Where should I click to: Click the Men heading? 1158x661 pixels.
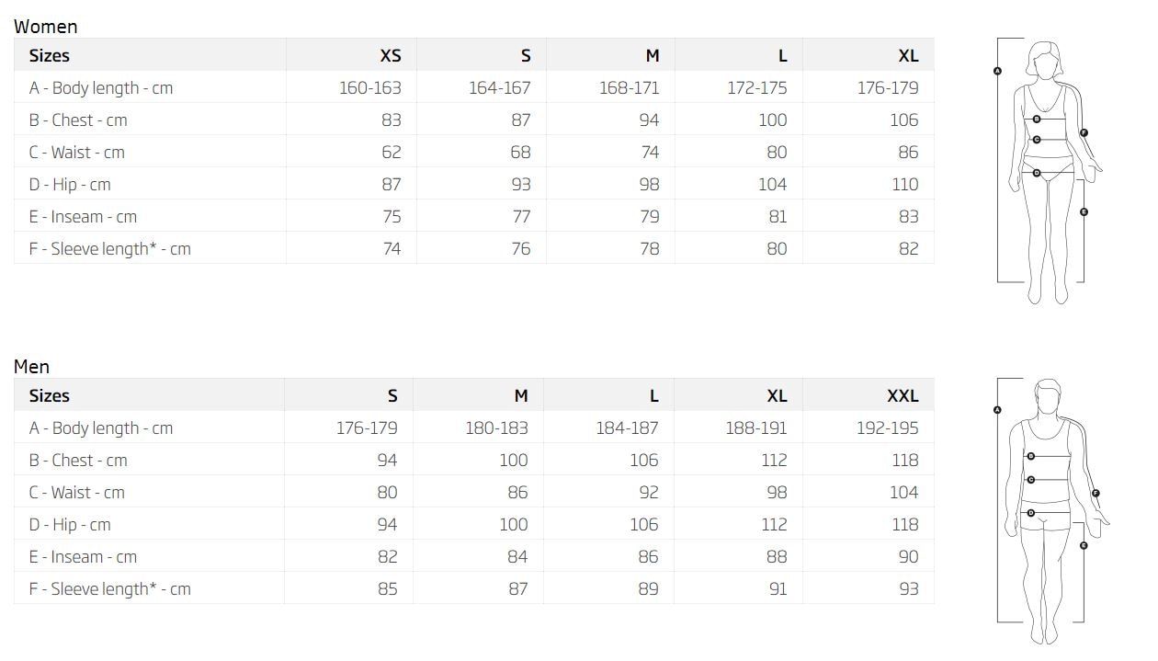[x=32, y=367]
